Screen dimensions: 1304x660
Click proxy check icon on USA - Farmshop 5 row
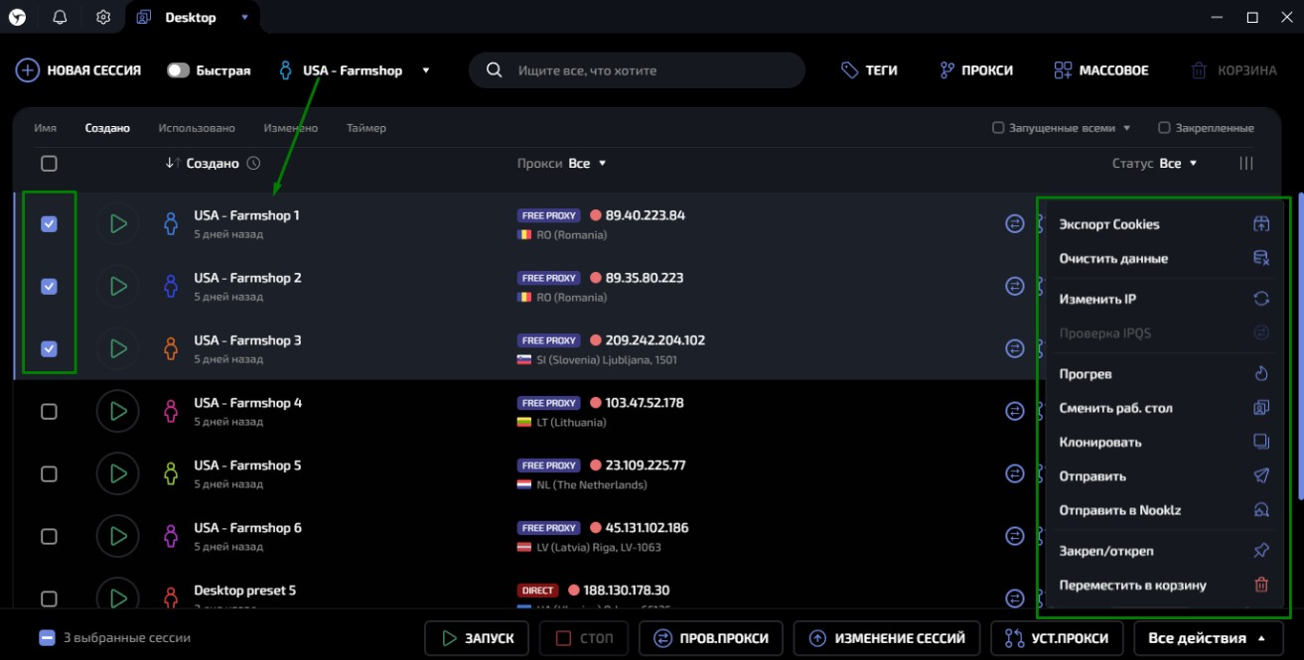[1015, 473]
